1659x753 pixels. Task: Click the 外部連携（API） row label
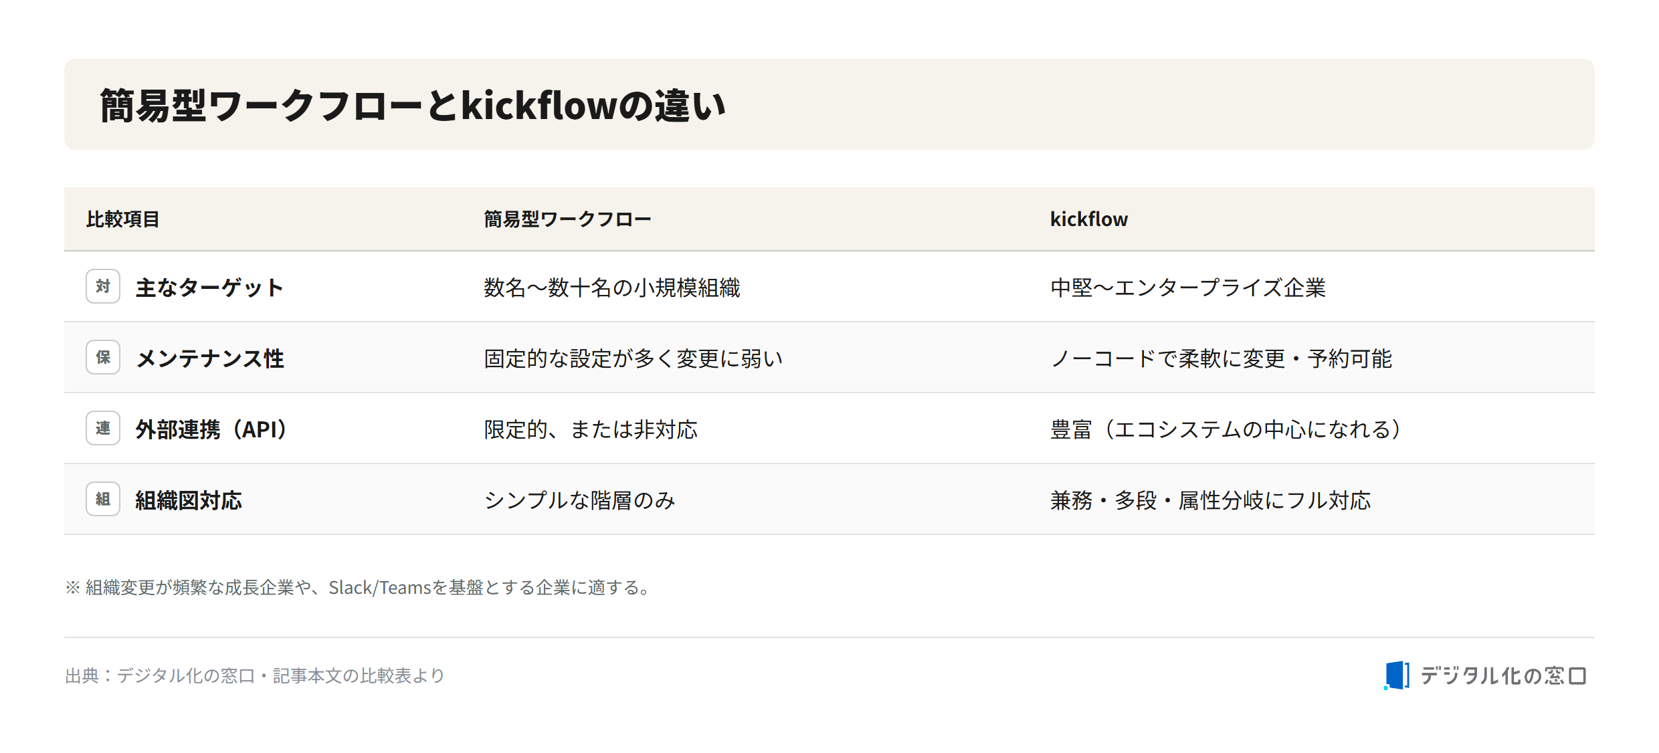(x=211, y=429)
